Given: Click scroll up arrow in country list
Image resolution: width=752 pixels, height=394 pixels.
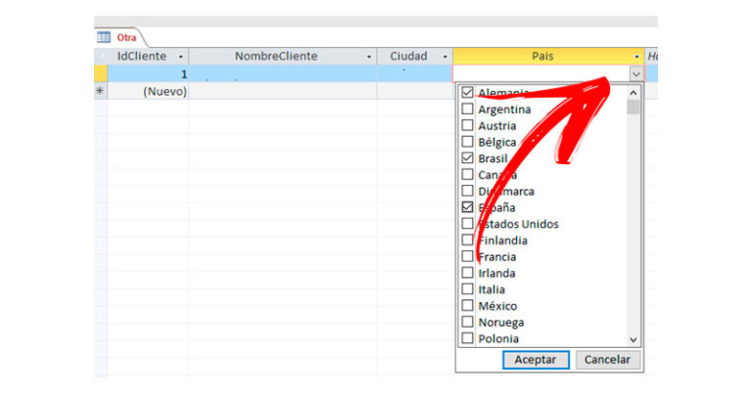Looking at the screenshot, I should click(x=634, y=93).
